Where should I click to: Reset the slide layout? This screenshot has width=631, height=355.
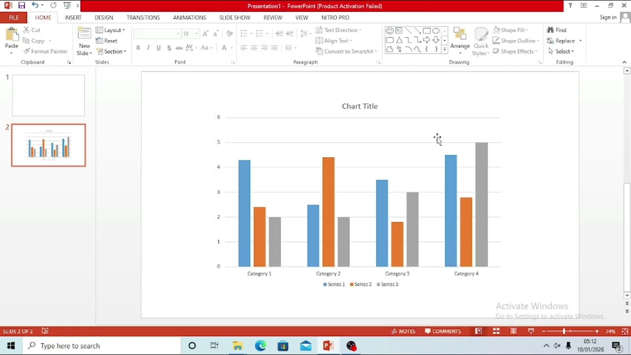[x=107, y=41]
